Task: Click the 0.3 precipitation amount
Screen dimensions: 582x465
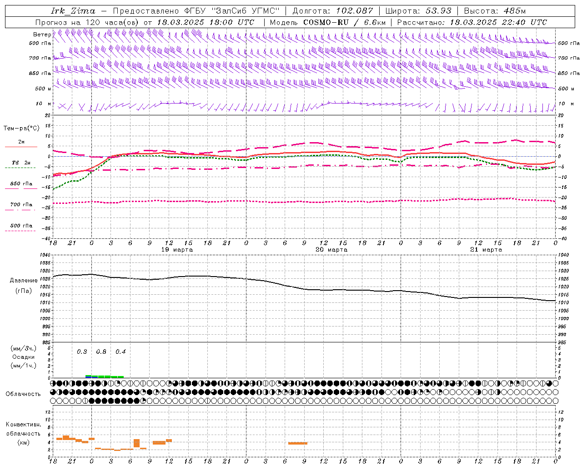Action: coord(82,352)
